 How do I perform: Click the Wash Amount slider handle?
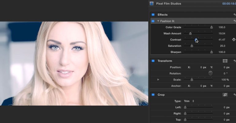pyautogui.click(x=190, y=33)
